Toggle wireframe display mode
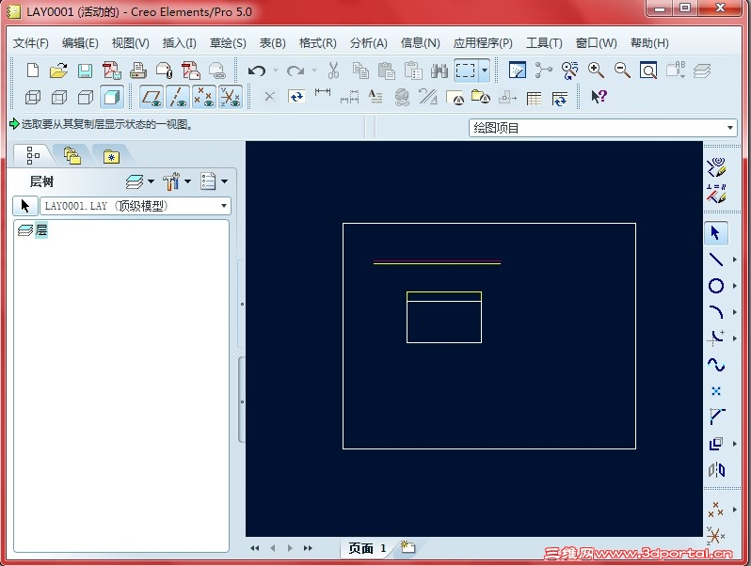 click(33, 98)
